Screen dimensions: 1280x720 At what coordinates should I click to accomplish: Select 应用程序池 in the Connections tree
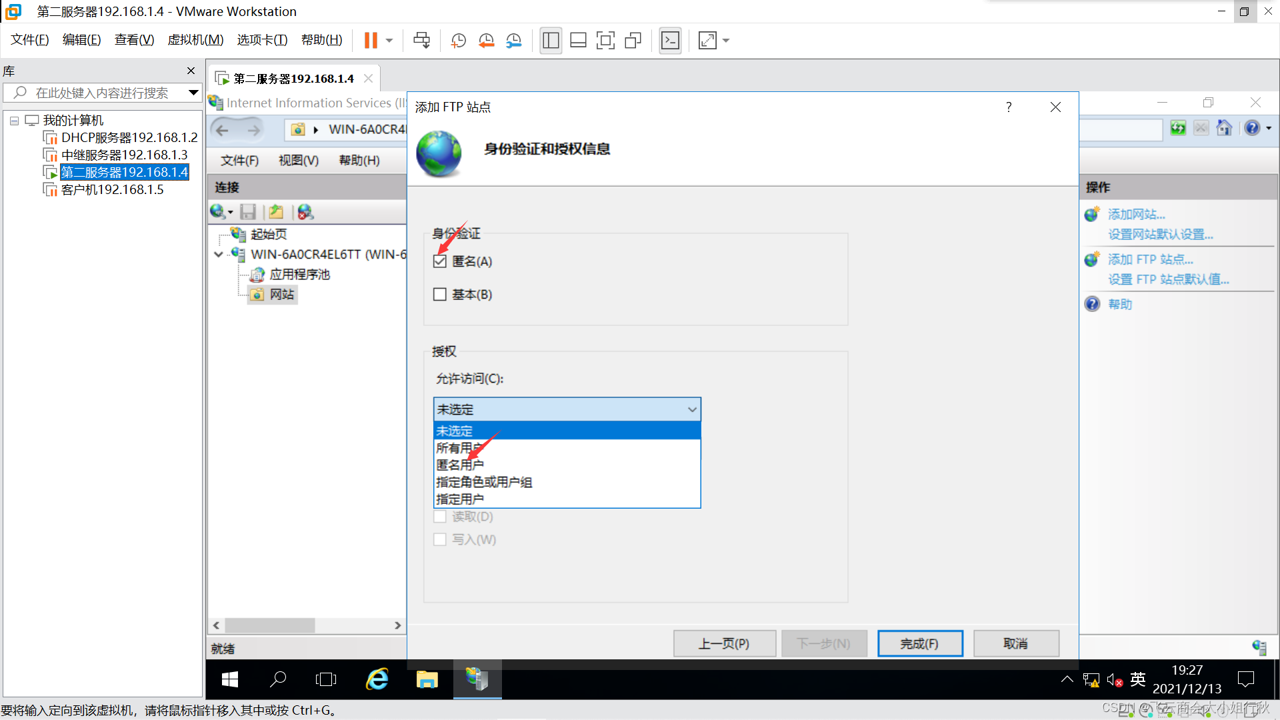pyautogui.click(x=299, y=275)
